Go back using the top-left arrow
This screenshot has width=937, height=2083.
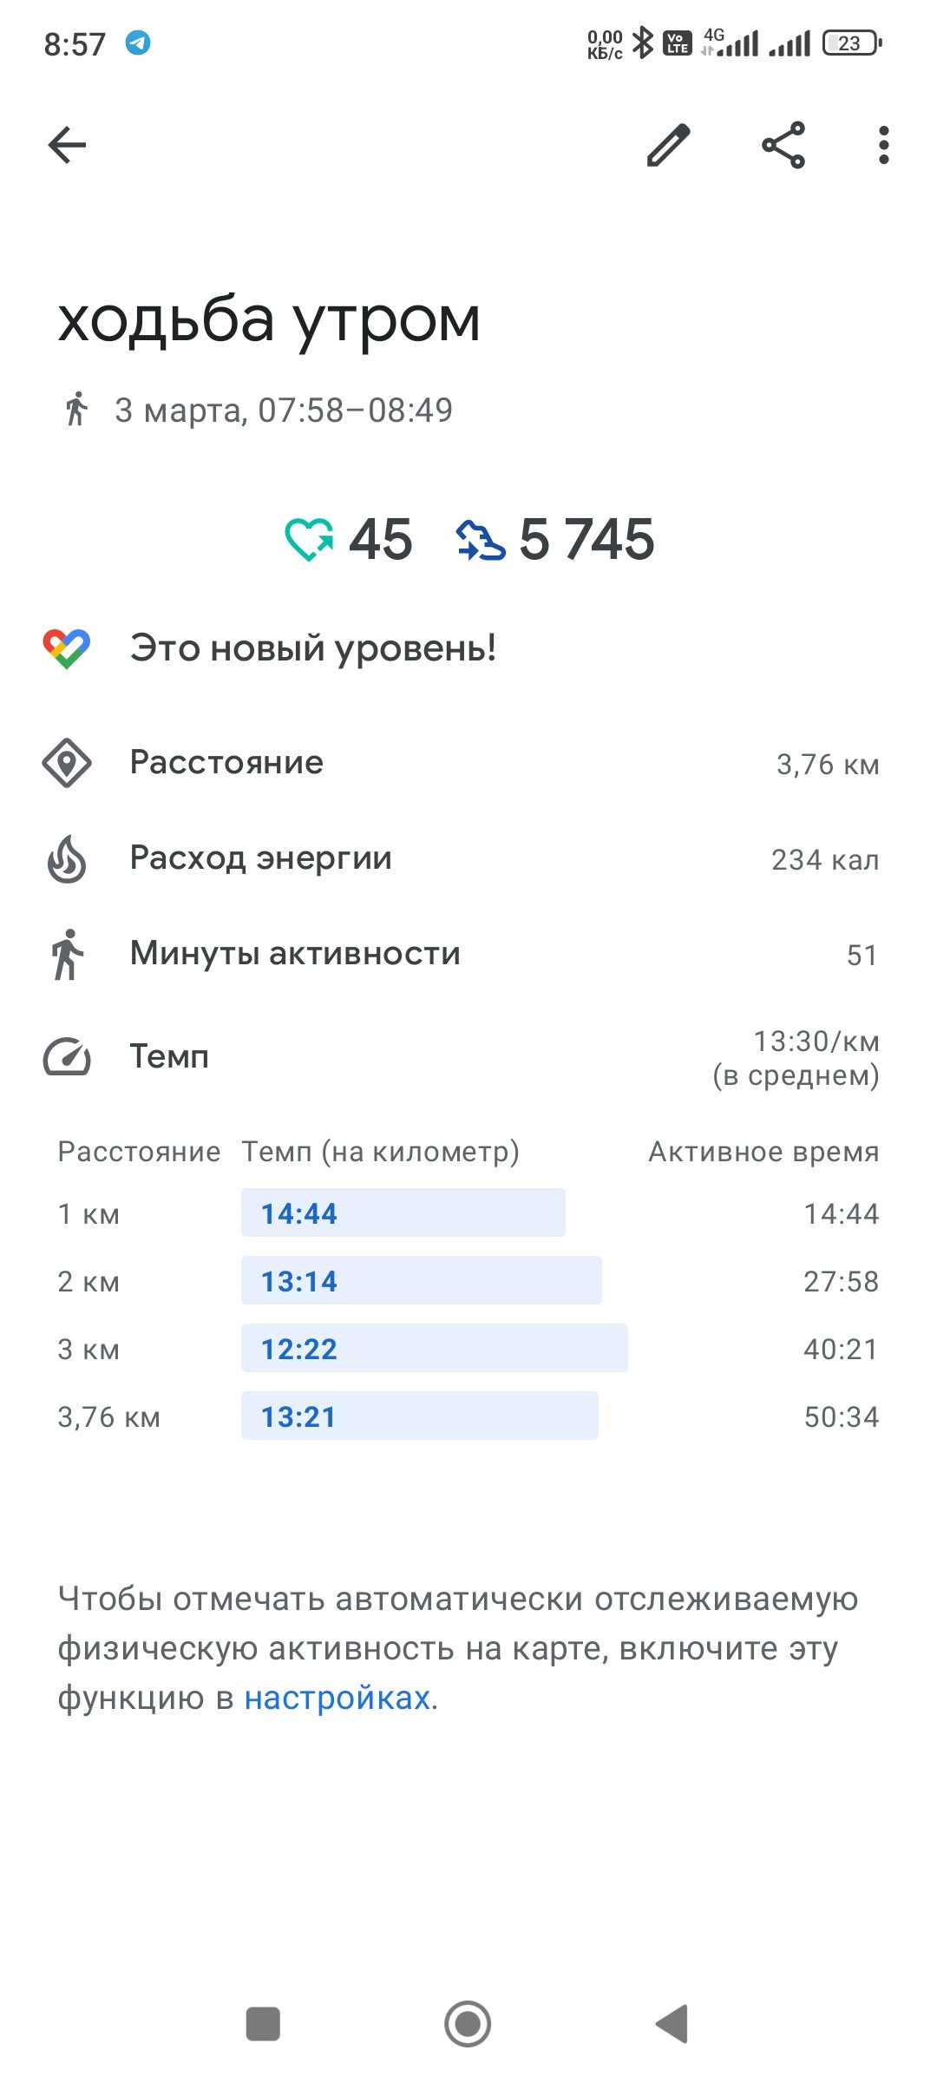pos(67,145)
